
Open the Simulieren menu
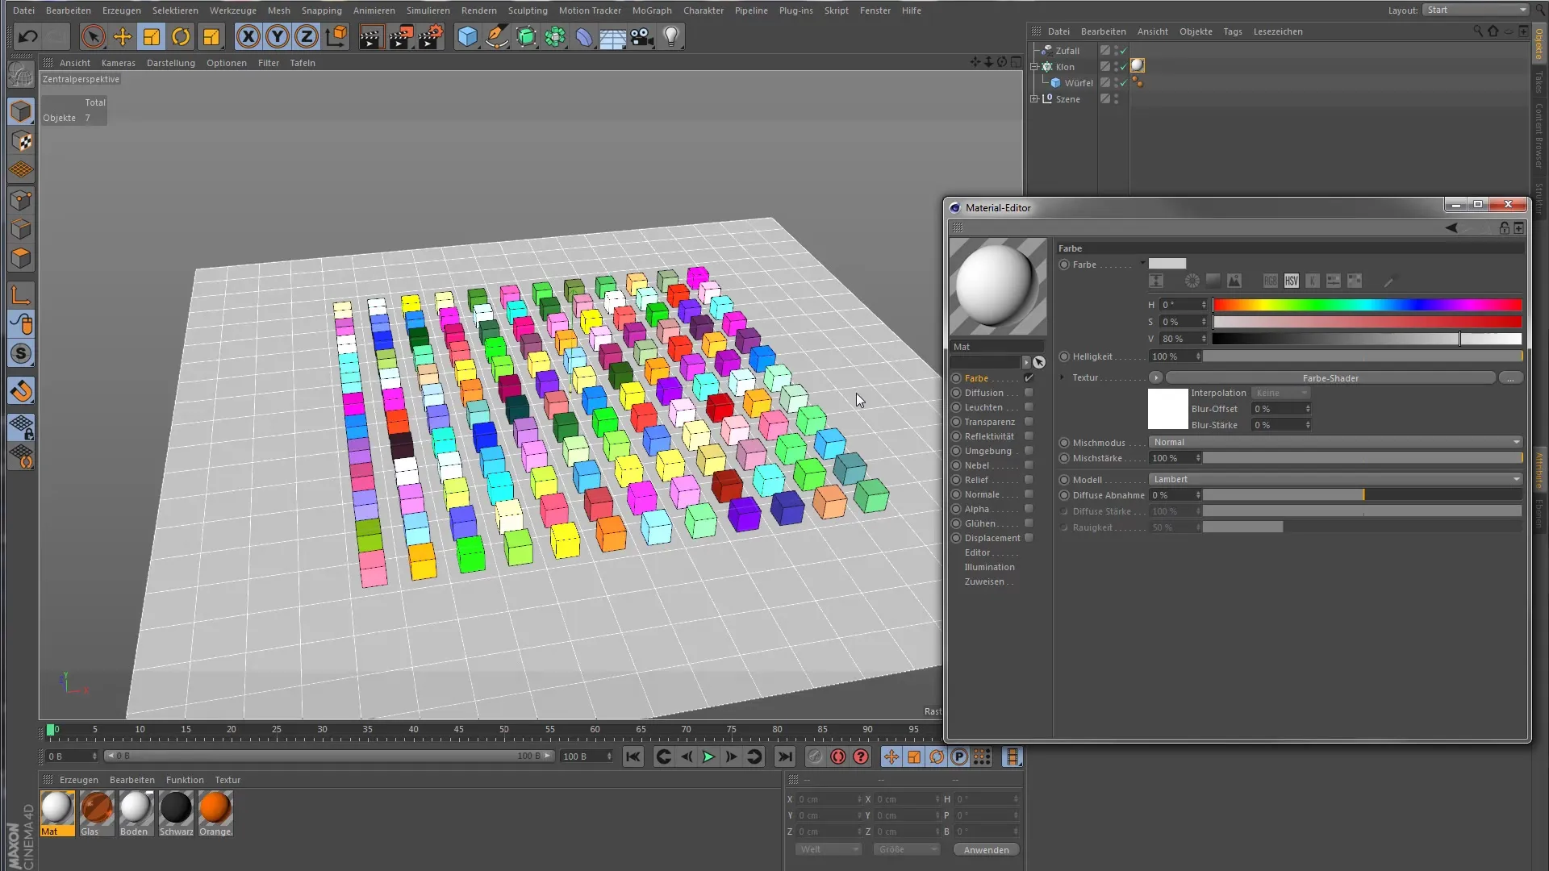(428, 10)
